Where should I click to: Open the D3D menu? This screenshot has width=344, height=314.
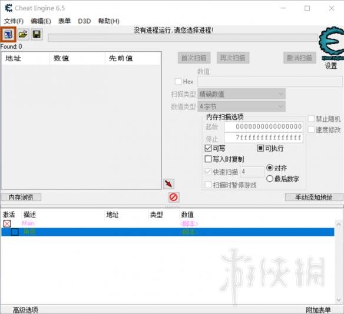pos(84,21)
